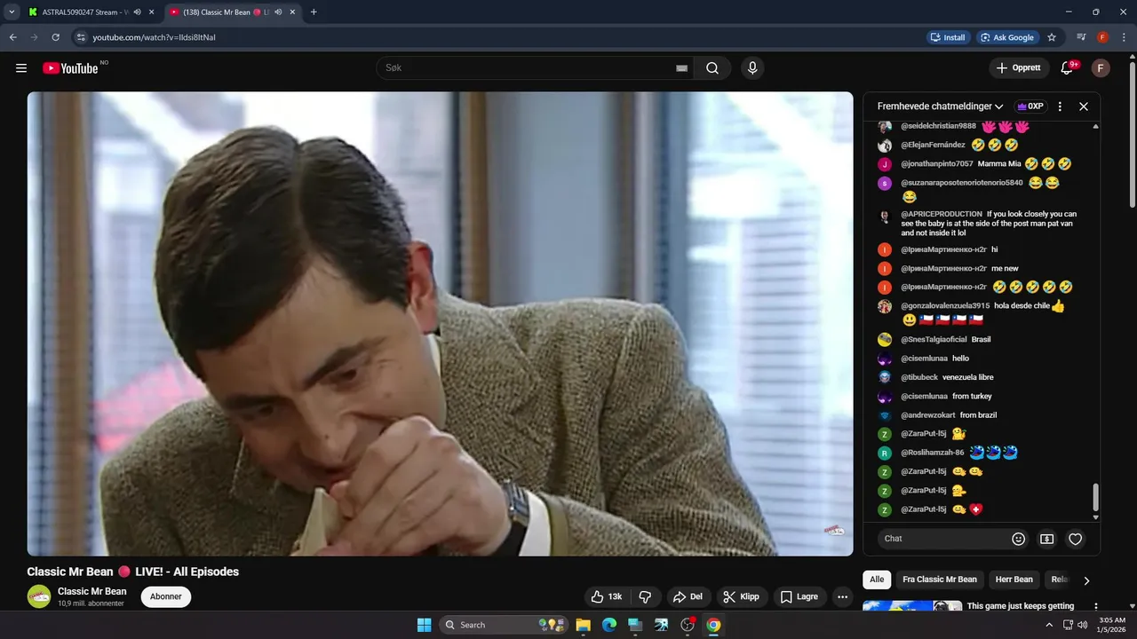Open the emoji picker in chat

1019,539
